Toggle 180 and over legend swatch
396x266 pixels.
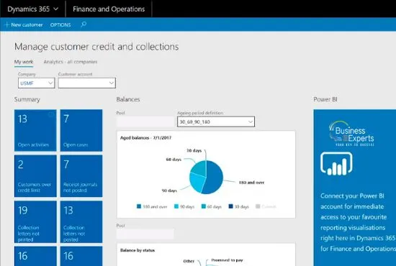click(139, 206)
